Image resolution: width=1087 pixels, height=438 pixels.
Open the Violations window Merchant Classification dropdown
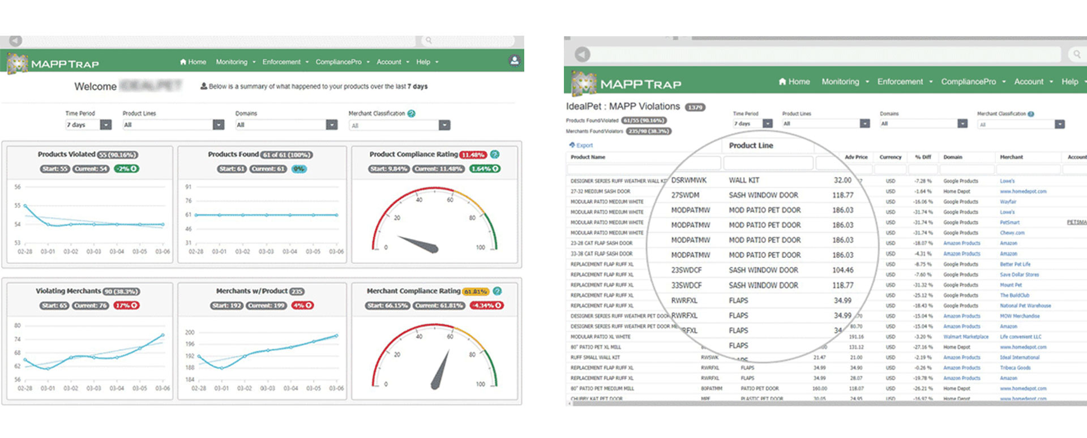click(1021, 124)
